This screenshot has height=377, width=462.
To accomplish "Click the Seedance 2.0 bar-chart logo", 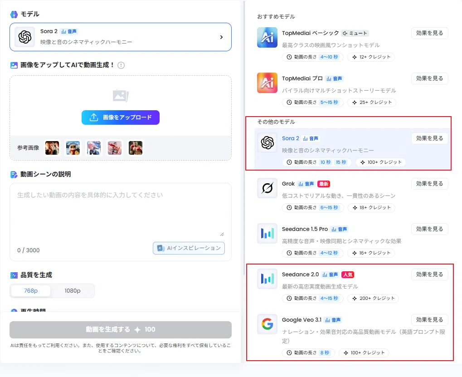I will coord(267,279).
